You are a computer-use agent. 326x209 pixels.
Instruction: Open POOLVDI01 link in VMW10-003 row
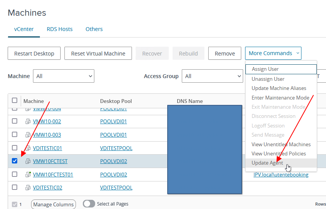(114, 135)
